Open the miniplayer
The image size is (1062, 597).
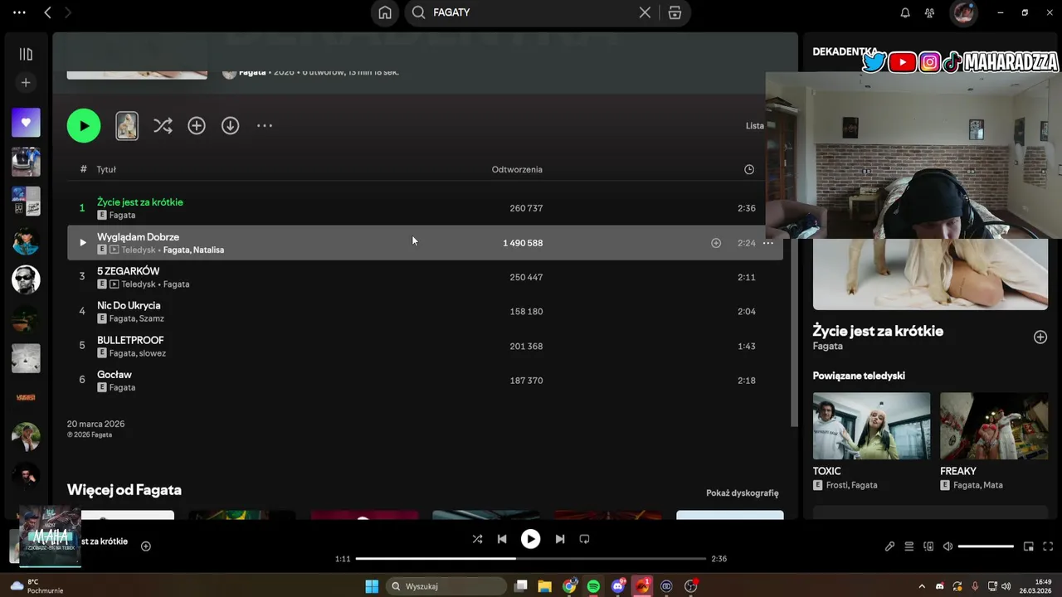1029,546
